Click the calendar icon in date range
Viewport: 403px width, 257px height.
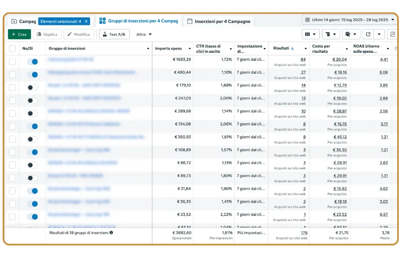click(307, 20)
